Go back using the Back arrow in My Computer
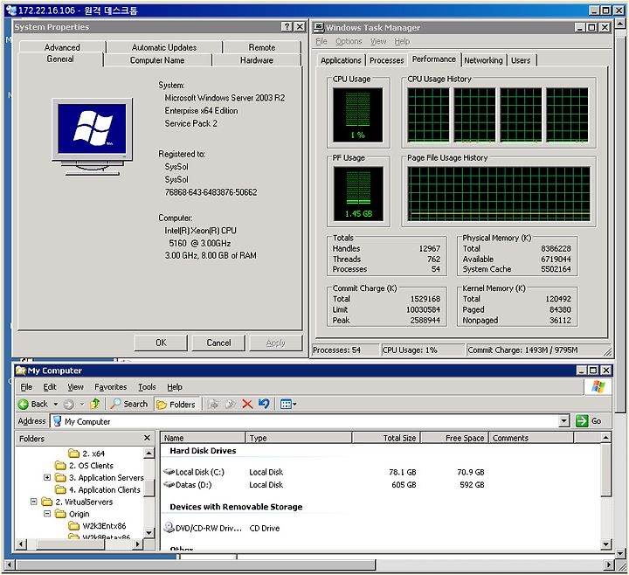 (x=33, y=404)
